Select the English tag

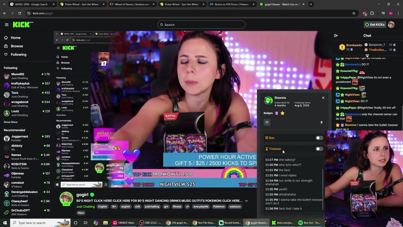click(102, 207)
